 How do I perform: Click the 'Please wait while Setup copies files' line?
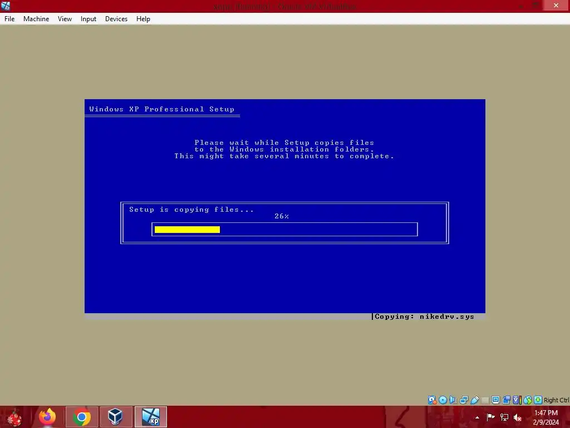(x=284, y=142)
